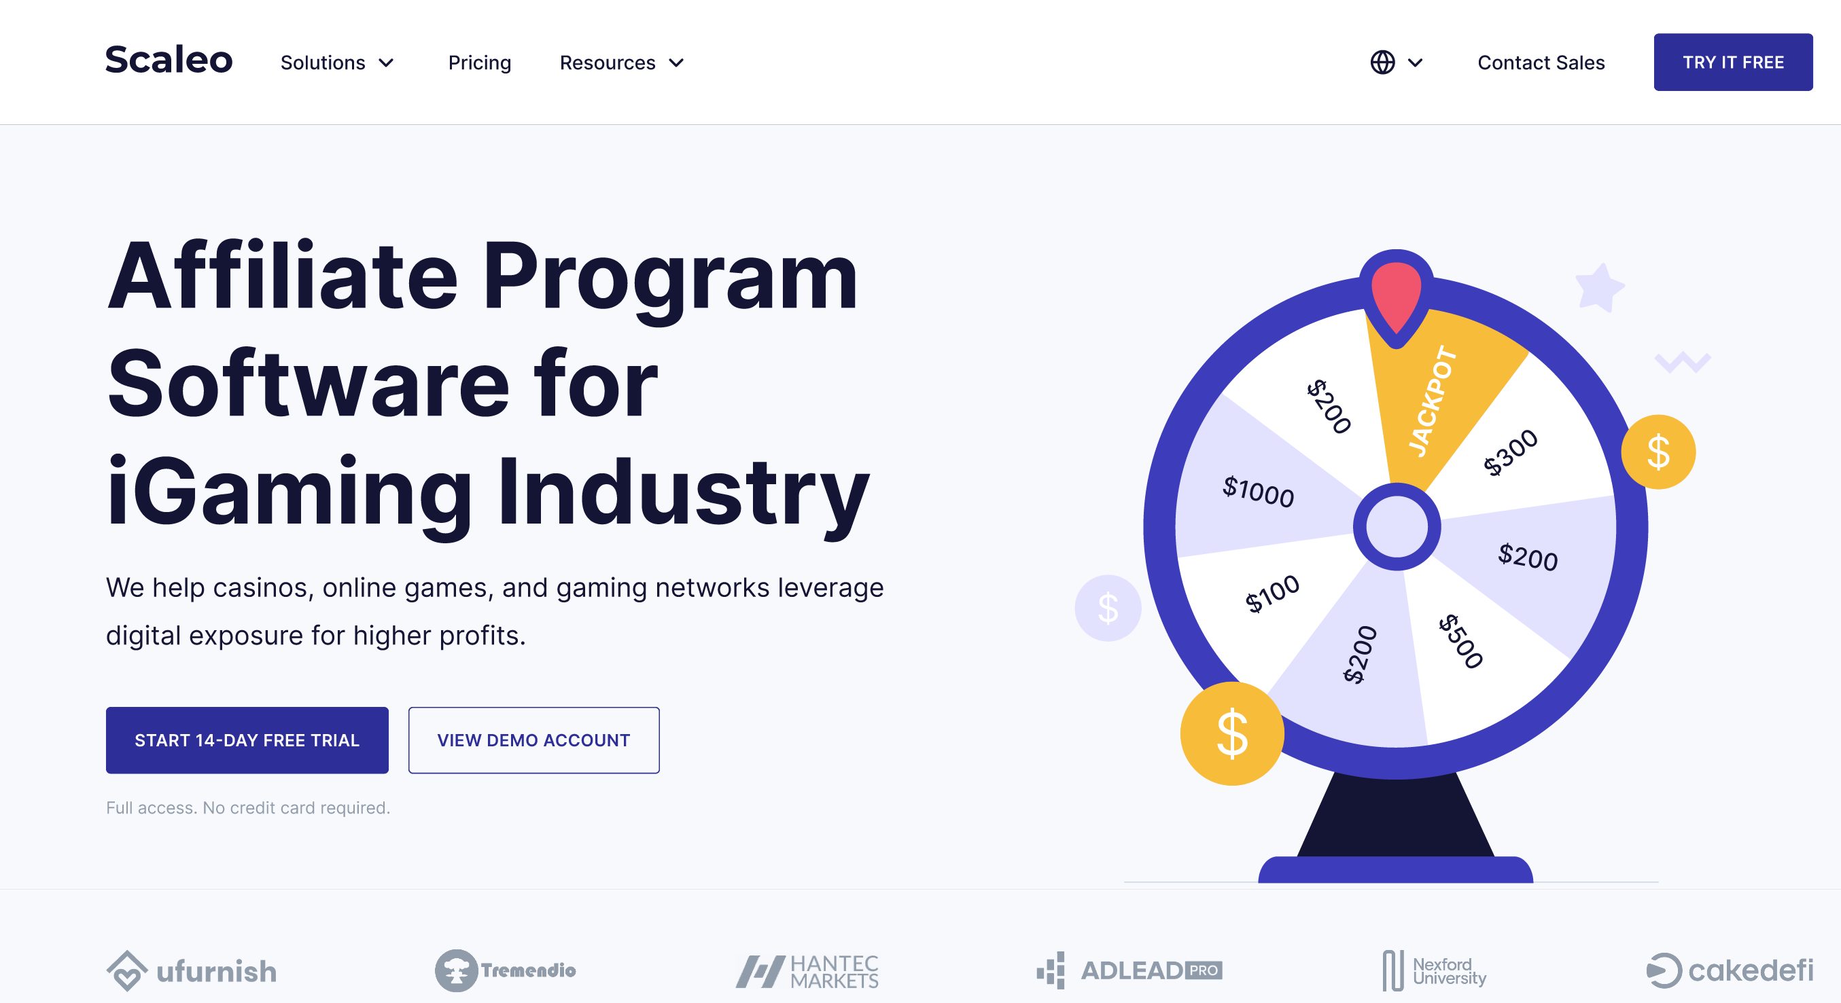The height and width of the screenshot is (1003, 1841).
Task: Select the Pricing menu item
Action: [x=480, y=62]
